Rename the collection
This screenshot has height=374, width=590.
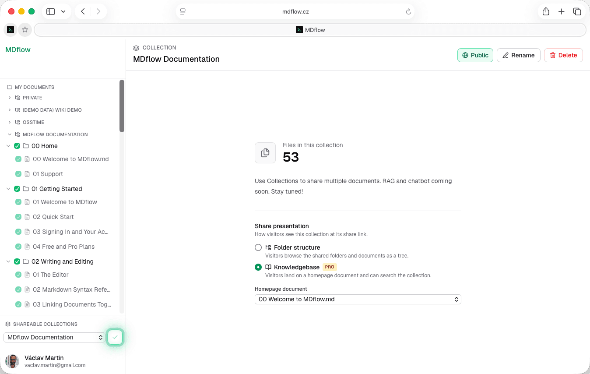519,55
